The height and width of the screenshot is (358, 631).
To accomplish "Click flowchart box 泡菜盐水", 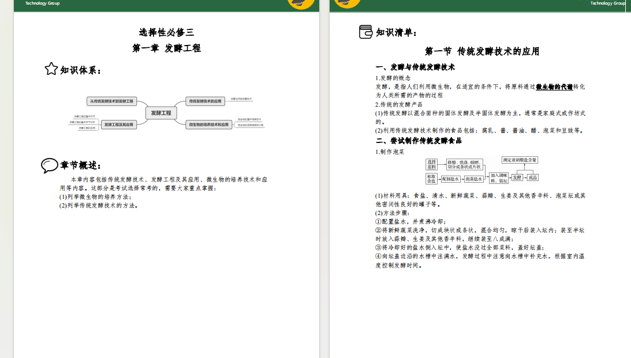I will coord(473,179).
